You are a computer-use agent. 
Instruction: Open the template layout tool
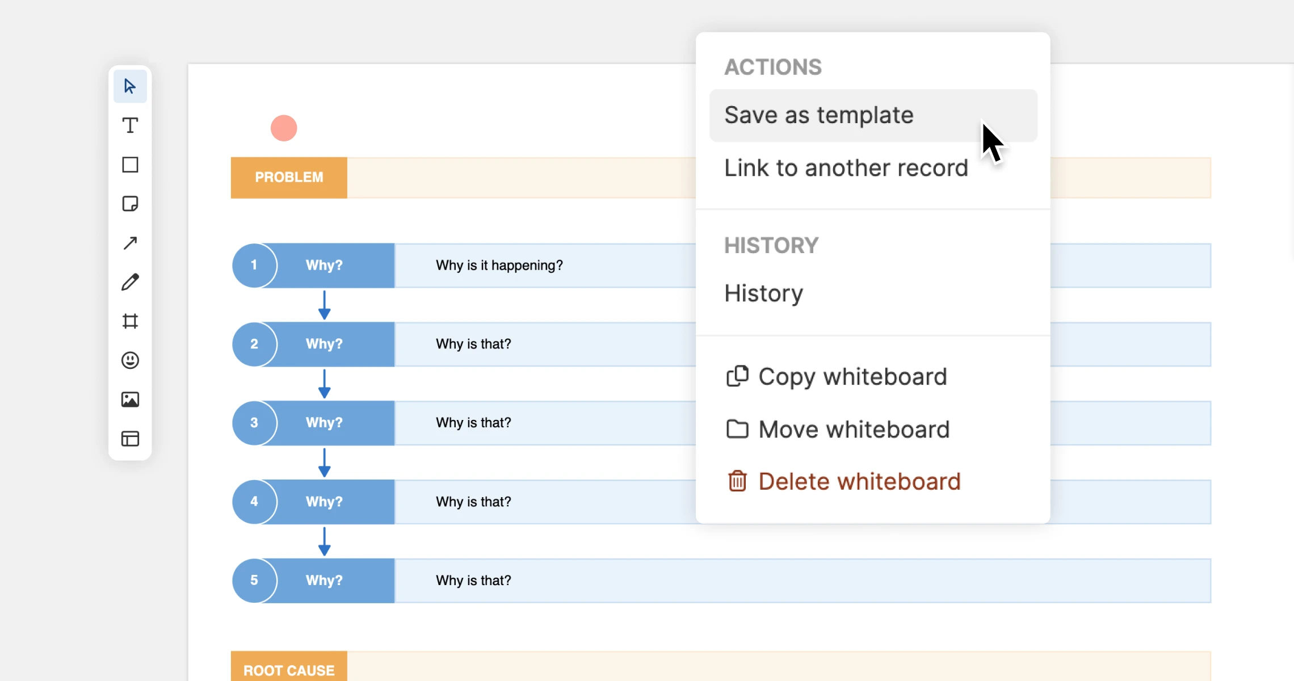(x=130, y=438)
